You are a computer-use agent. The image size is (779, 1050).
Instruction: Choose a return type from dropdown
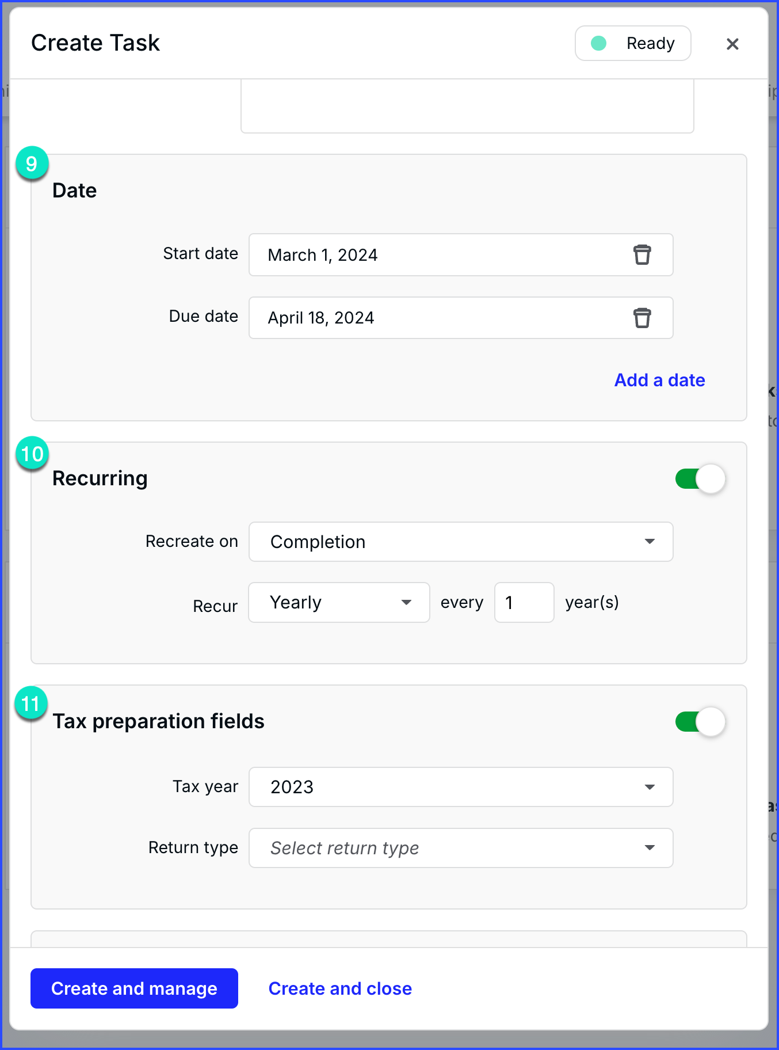tap(460, 848)
